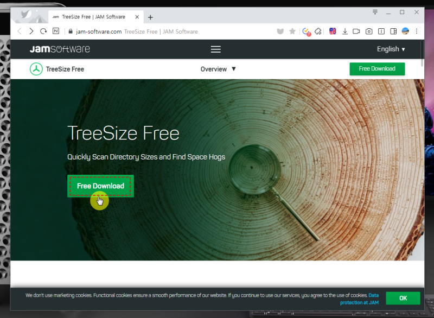434x318 pixels.
Task: Open the hamburger navigation menu
Action: (215, 49)
